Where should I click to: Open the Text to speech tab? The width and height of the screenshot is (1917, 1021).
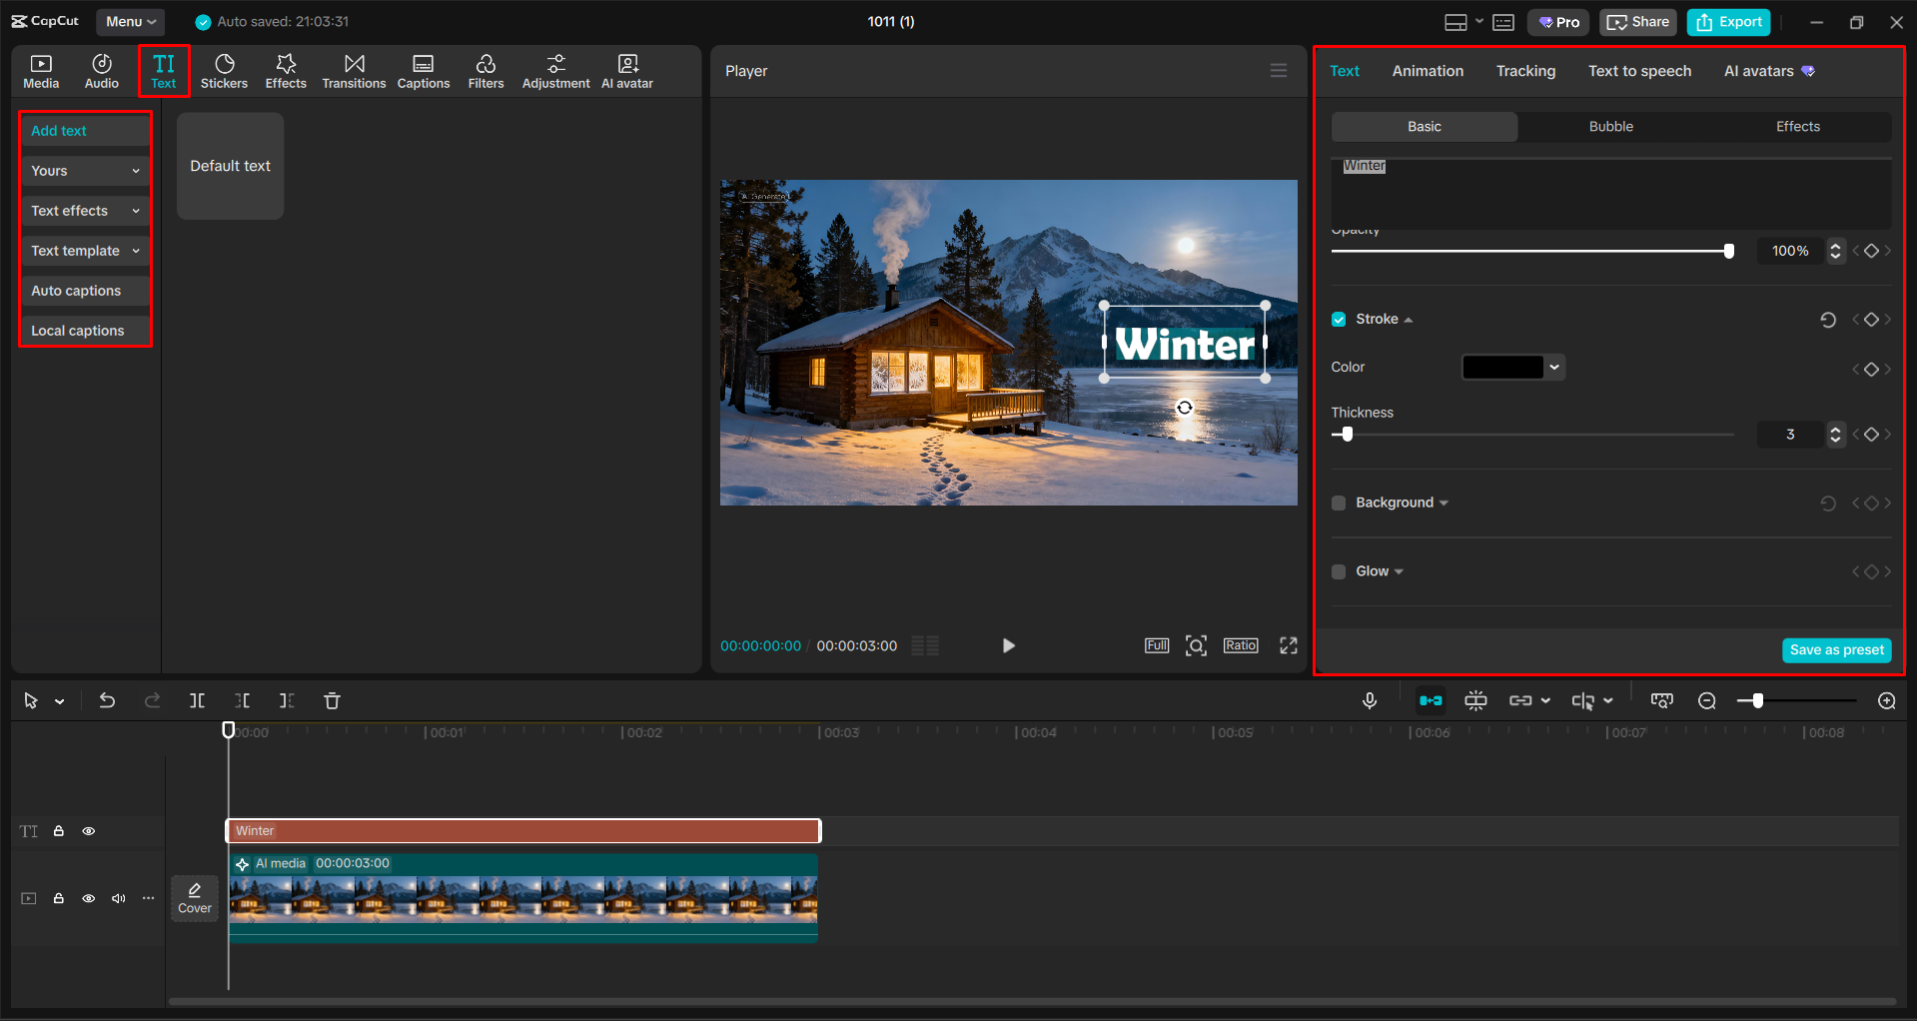point(1638,70)
